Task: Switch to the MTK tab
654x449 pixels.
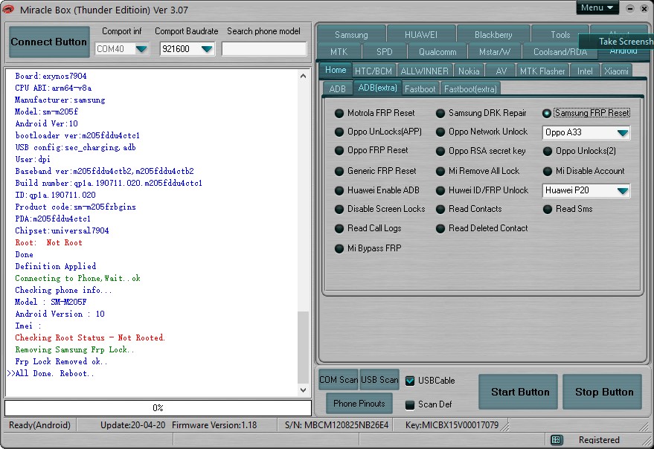Action: [x=339, y=52]
